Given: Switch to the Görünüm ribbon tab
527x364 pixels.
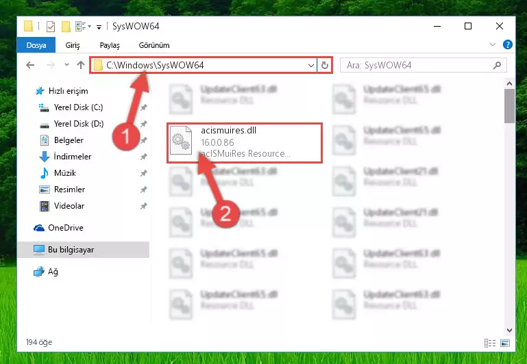Looking at the screenshot, I should point(154,45).
